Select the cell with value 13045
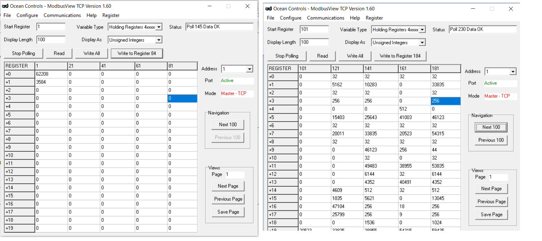Viewport: 542px width, 241px height. coord(446,198)
